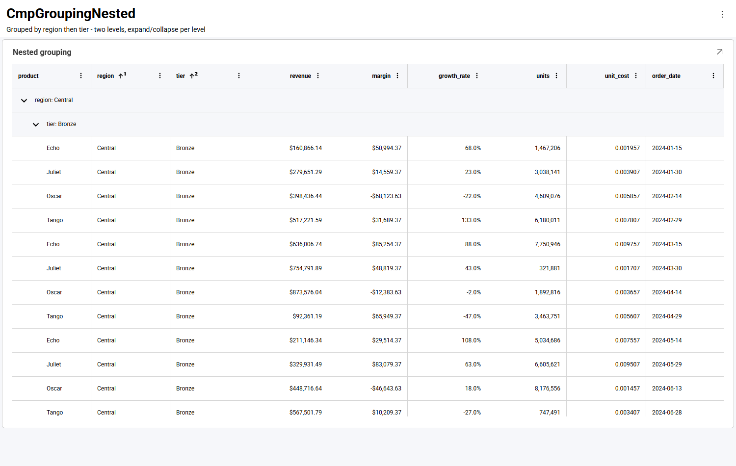
Task: Sort by the order_date column header
Action: pos(666,76)
